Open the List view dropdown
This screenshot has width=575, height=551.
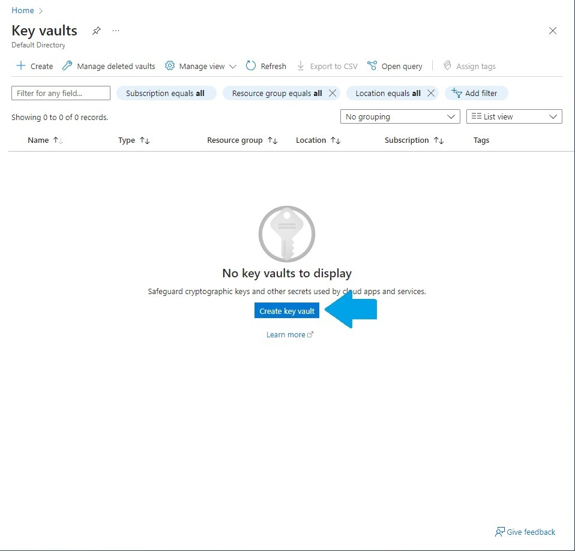tap(514, 116)
